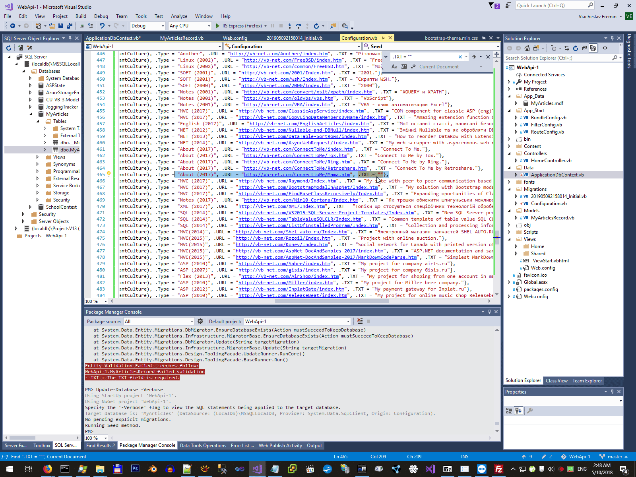Toggle replace mode chevron in find bar

(x=386, y=57)
